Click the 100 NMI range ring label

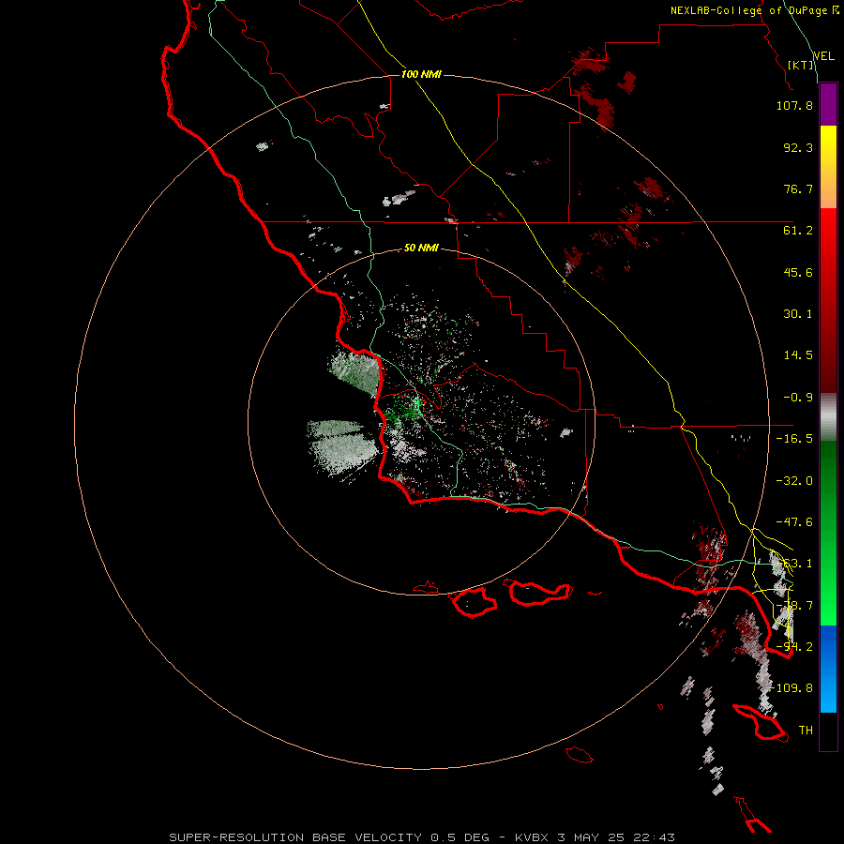(x=421, y=74)
